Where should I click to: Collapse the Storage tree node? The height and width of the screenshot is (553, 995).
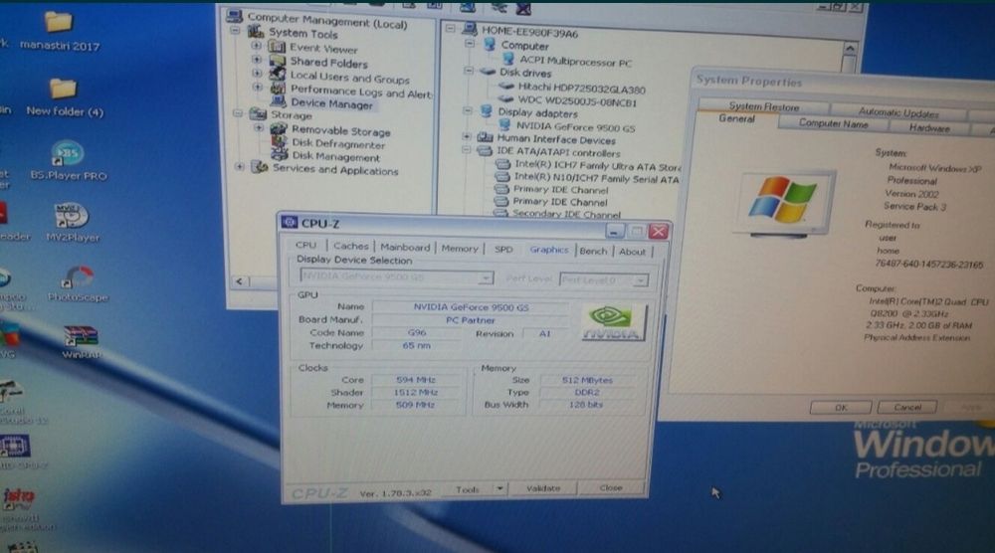238,113
